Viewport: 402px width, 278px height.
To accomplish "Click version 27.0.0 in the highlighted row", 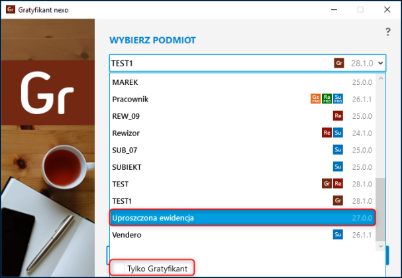I will pos(362,218).
